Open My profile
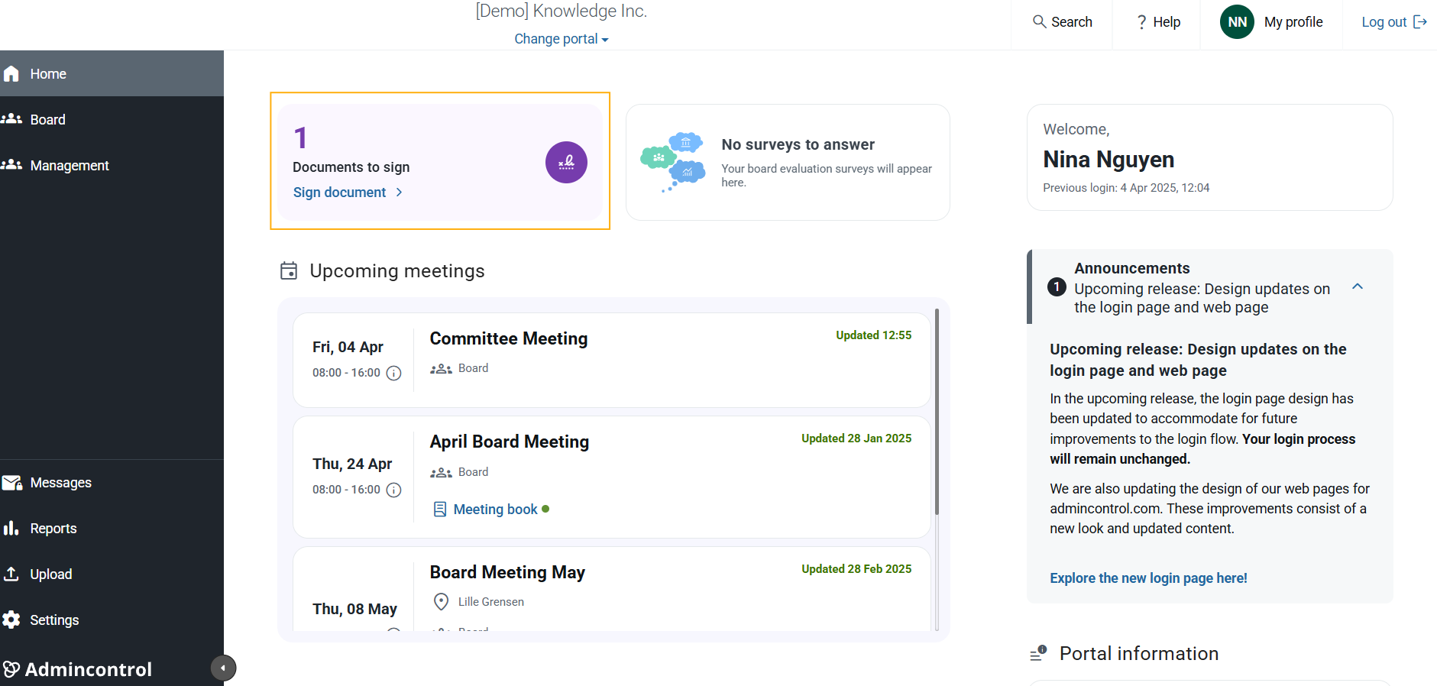The image size is (1437, 686). [x=1293, y=22]
